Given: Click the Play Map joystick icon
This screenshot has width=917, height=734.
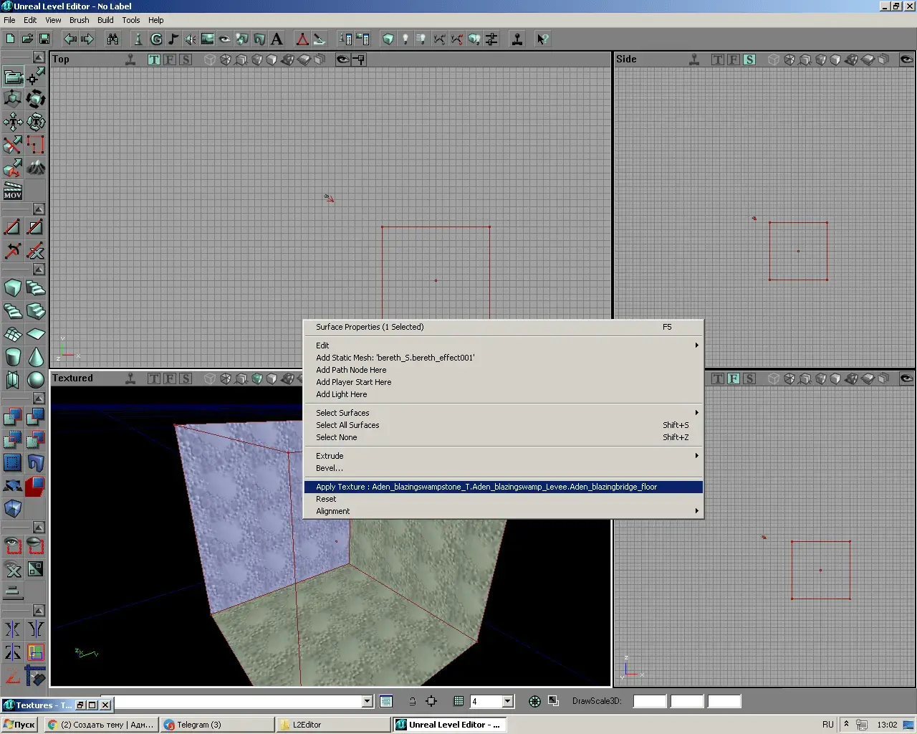Looking at the screenshot, I should click(517, 39).
